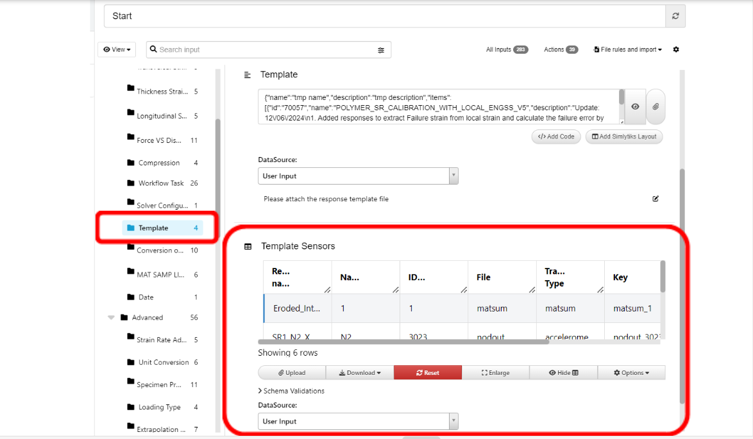Click the refresh icon beside the Start field
Screen dimensions: 753x439
pyautogui.click(x=675, y=16)
